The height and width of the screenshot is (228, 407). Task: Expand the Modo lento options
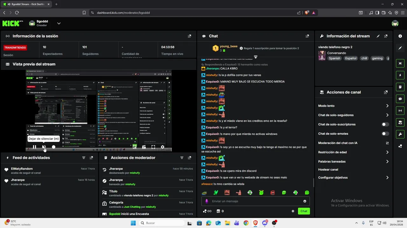click(x=387, y=106)
